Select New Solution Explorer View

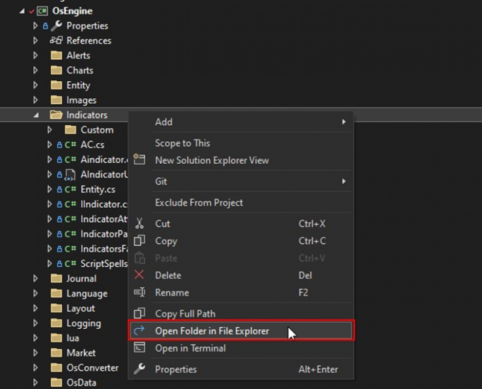click(x=241, y=160)
